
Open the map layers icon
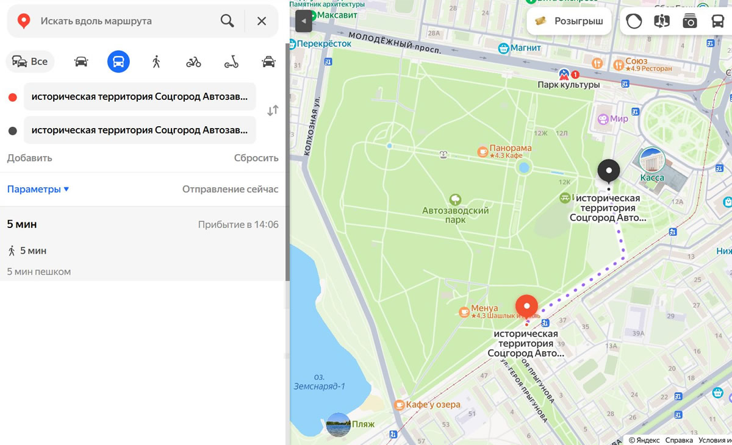click(x=662, y=21)
